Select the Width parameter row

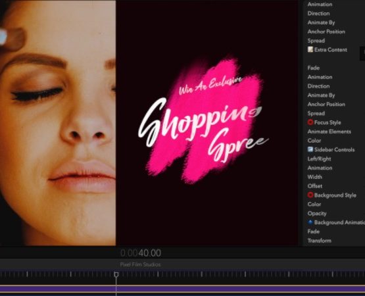click(315, 177)
